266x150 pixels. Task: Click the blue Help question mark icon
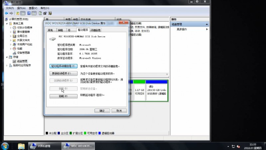29,13
